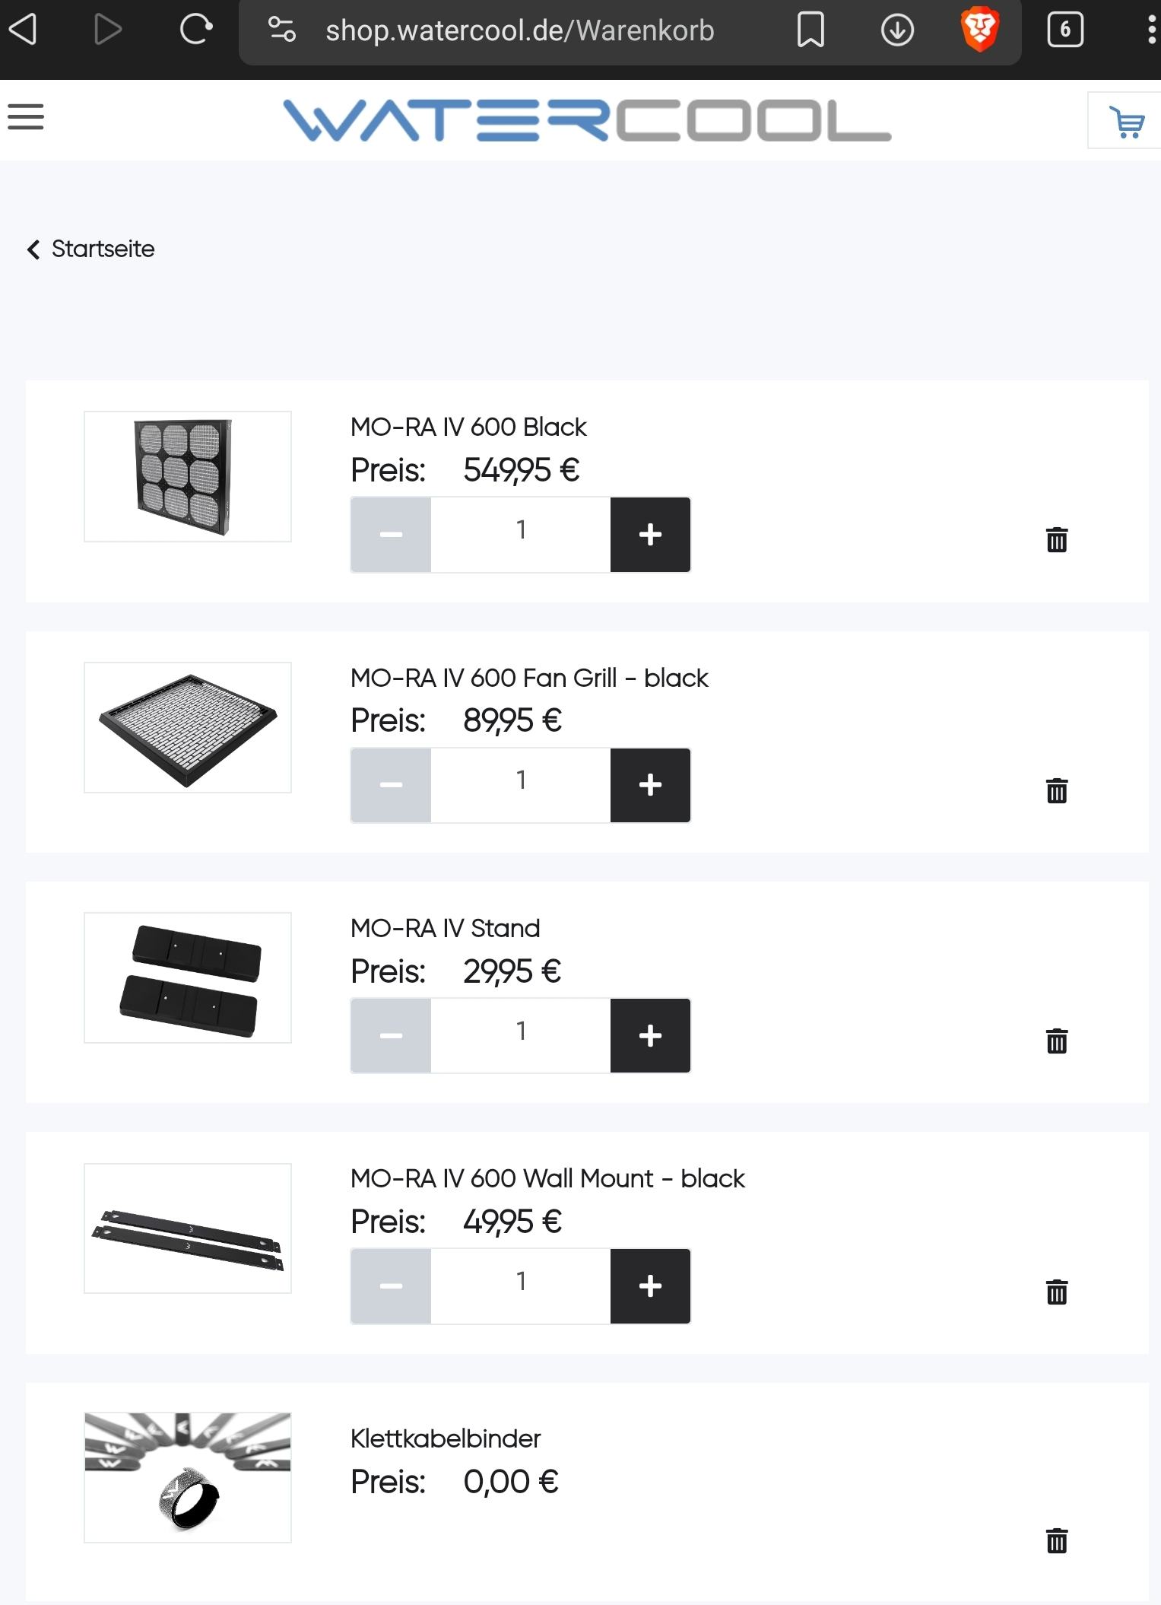Screen dimensions: 1161x1605
Task: Open MO-RA IV 600 Black product thumbnail
Action: click(187, 477)
